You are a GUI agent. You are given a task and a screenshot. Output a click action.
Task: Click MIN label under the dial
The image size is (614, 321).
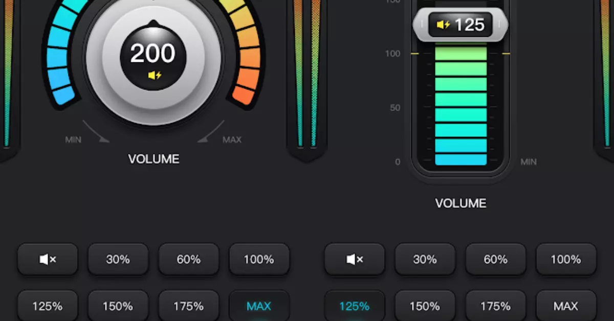(x=73, y=140)
